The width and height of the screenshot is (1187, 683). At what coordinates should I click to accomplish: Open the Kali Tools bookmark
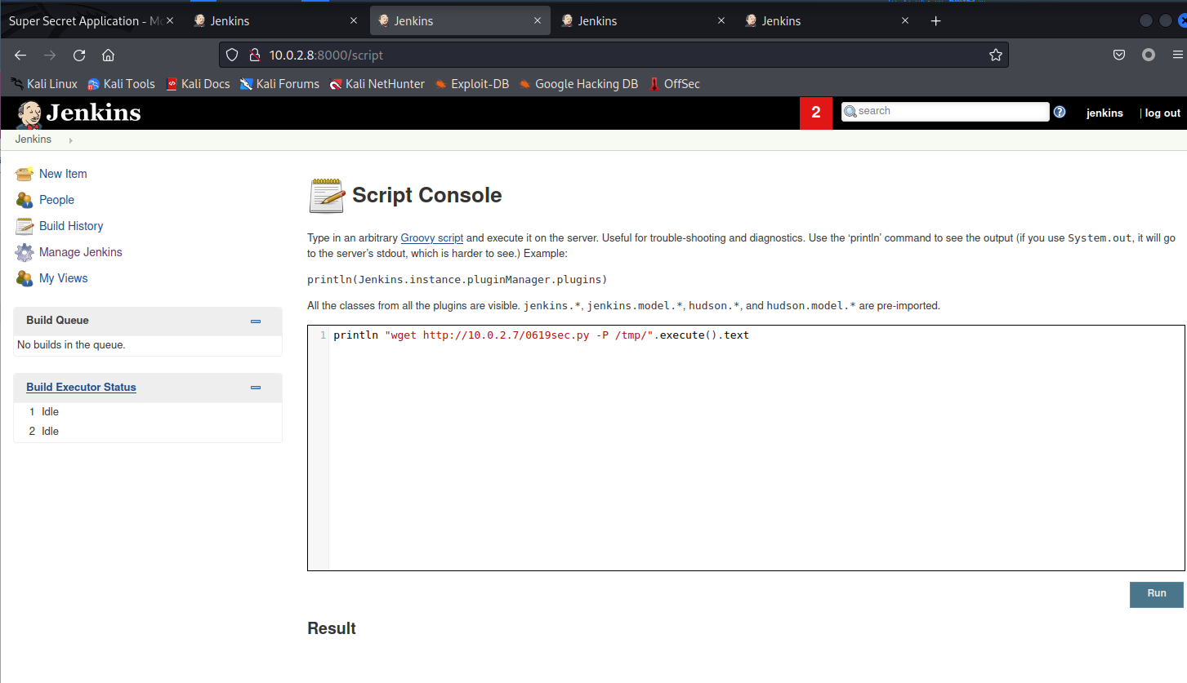[x=121, y=84]
